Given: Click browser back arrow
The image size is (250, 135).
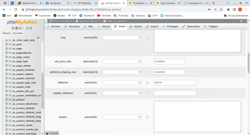Looking at the screenshot, I should pyautogui.click(x=4, y=9).
